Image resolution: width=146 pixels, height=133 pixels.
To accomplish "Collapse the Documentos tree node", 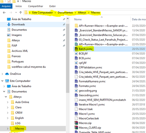I will pyautogui.click(x=4, y=92).
